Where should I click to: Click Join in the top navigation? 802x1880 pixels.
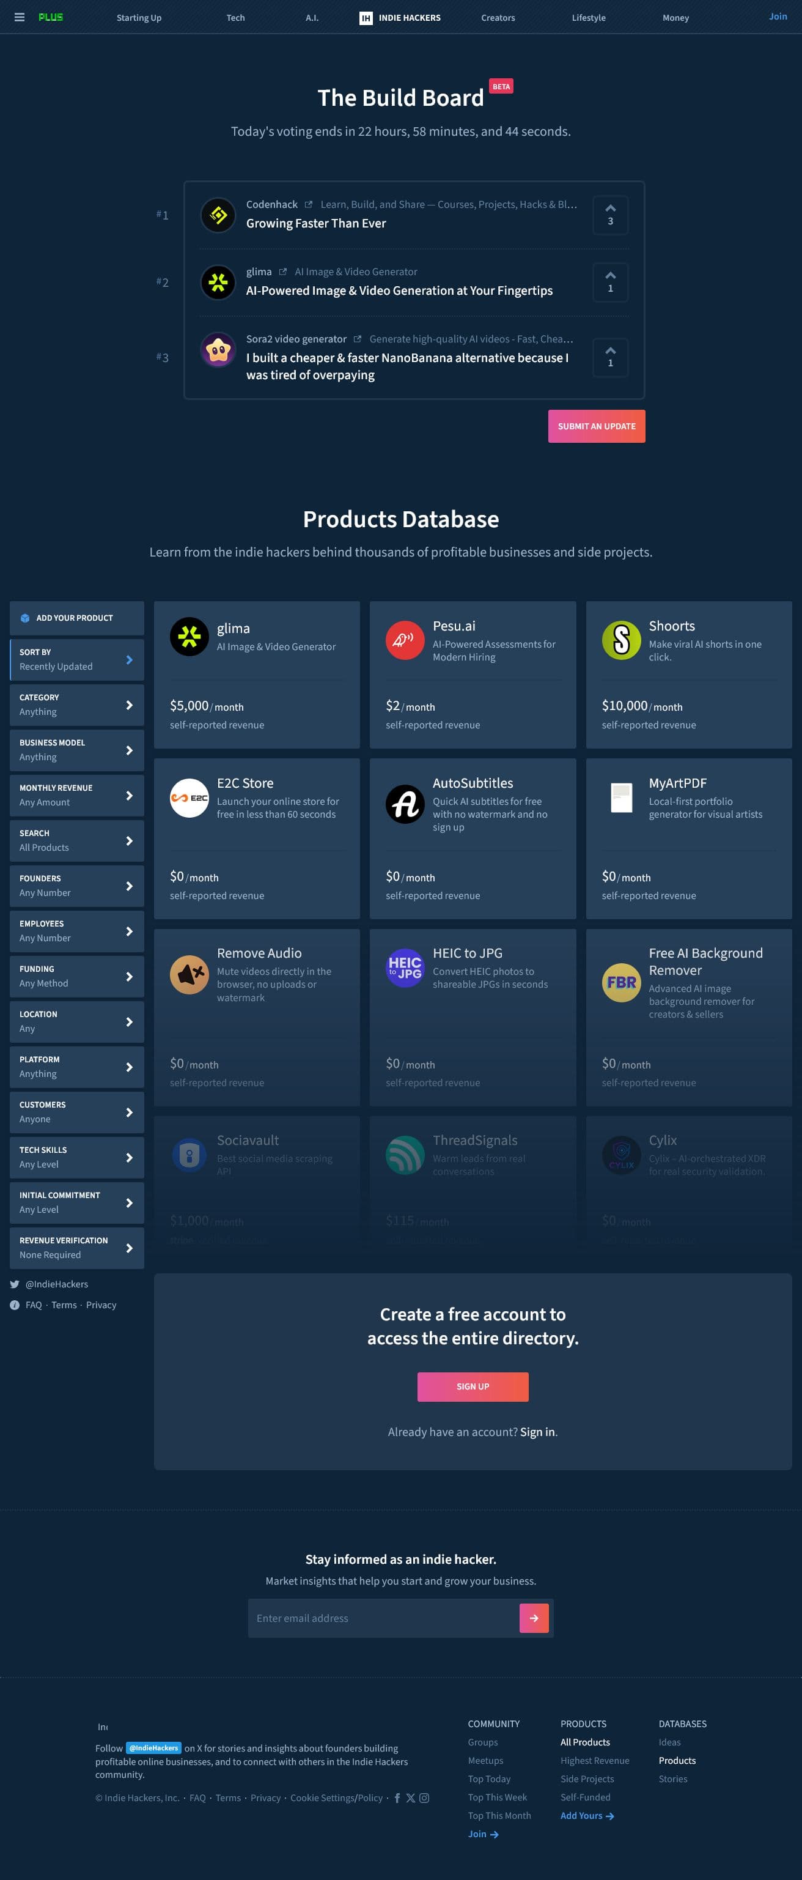pyautogui.click(x=778, y=16)
